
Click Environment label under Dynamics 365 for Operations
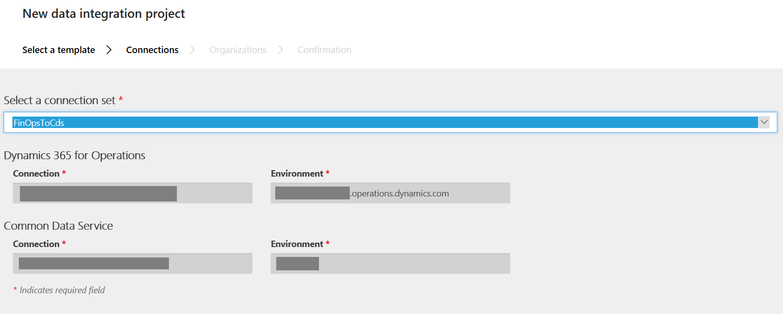point(297,174)
